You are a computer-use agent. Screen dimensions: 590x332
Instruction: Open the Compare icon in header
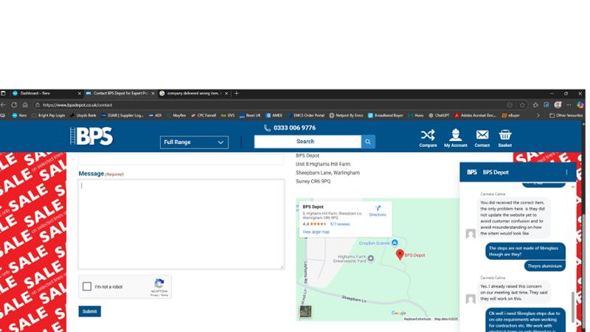coord(428,138)
